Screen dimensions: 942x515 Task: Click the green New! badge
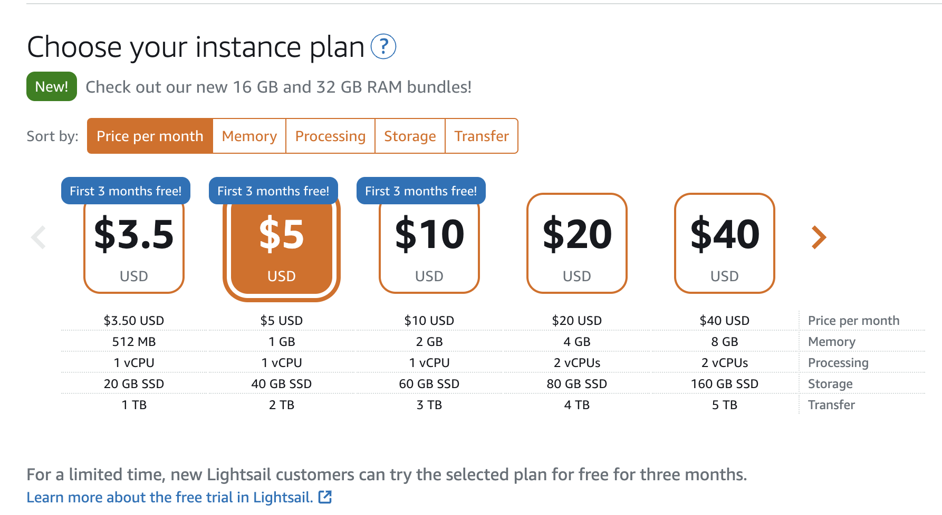[x=52, y=86]
